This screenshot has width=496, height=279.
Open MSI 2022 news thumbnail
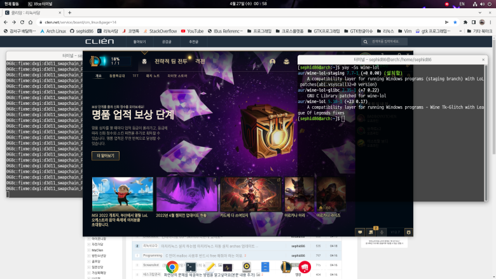(123, 194)
